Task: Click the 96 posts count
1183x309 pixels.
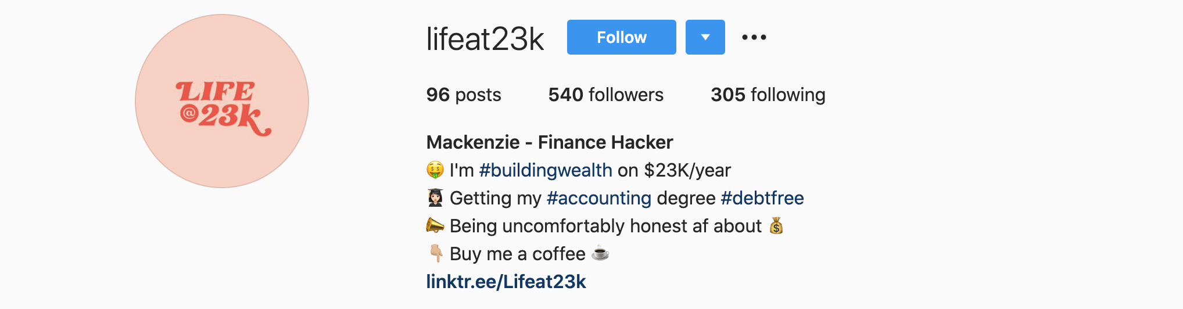Action: coord(463,95)
